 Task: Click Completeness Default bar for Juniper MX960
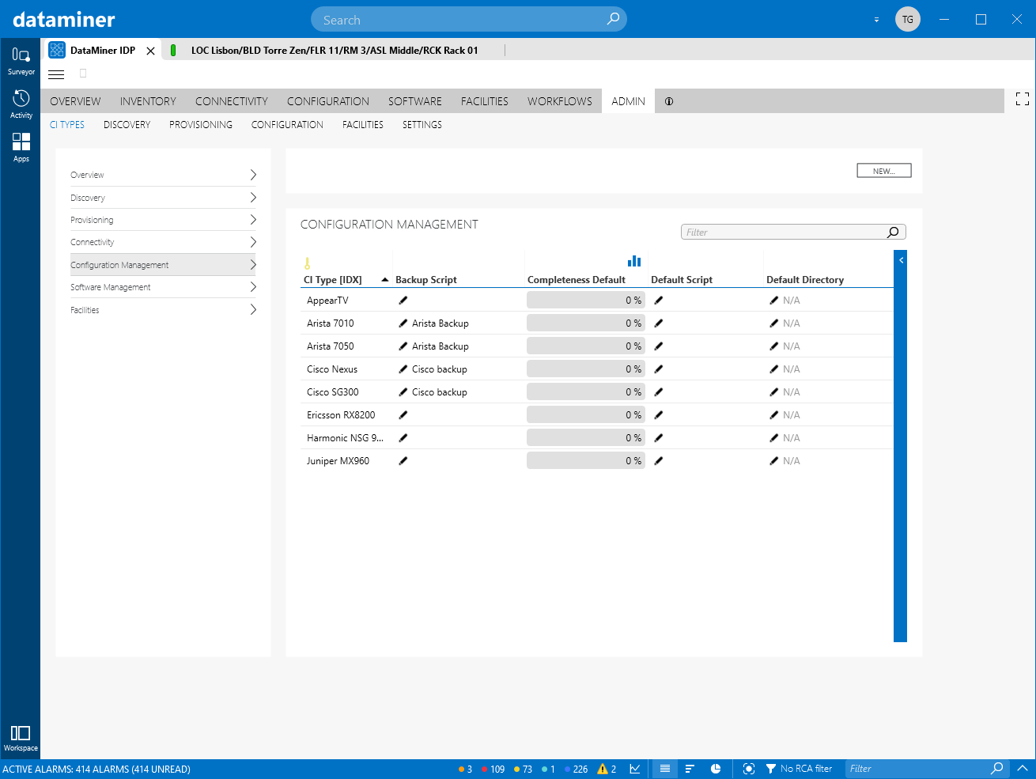tap(586, 461)
